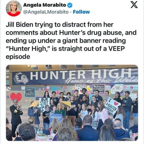Screen dimensions: 144x144
Task: Open the embedded event photo
Action: (72, 103)
